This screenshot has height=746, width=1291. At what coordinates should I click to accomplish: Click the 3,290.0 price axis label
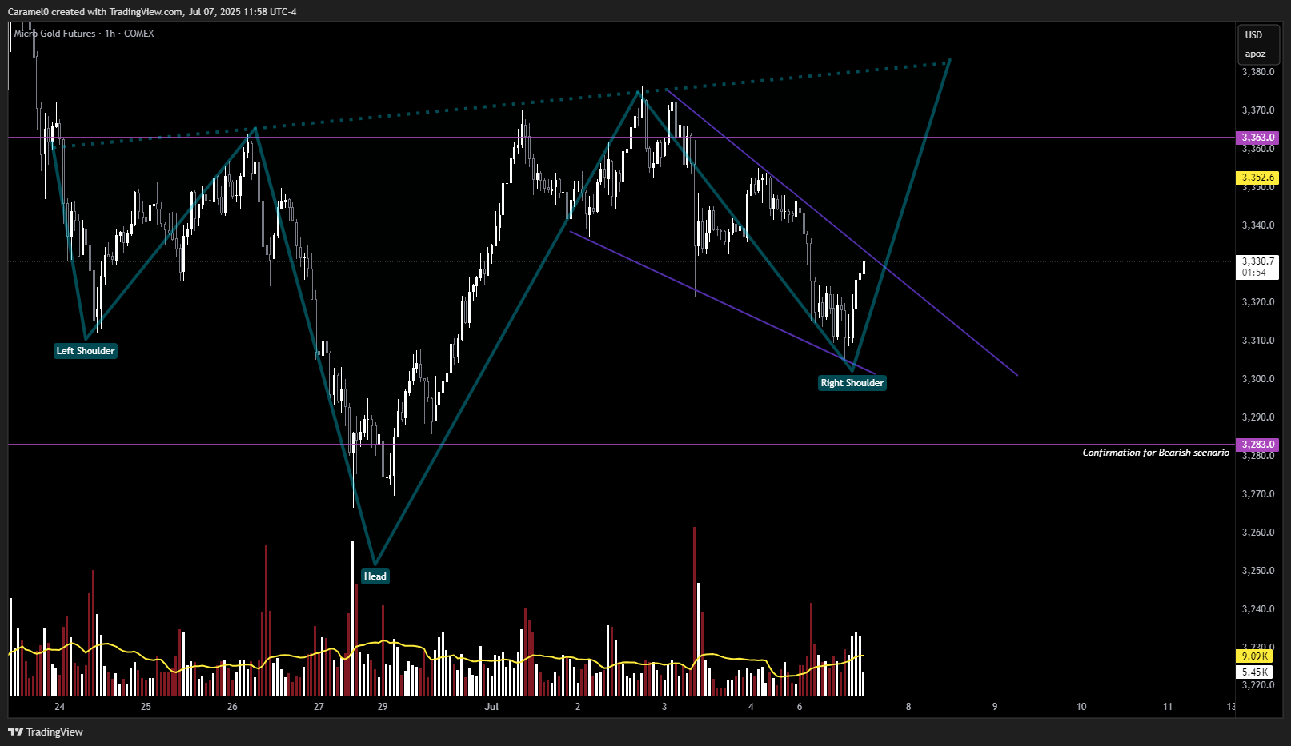[x=1258, y=417]
